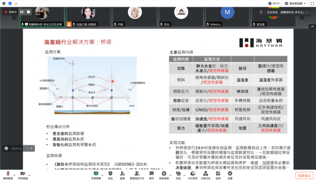Viewport: 316px width, 181px height.
Task: Open the 演讲者视图 layout dropdown
Action: [x=295, y=4]
